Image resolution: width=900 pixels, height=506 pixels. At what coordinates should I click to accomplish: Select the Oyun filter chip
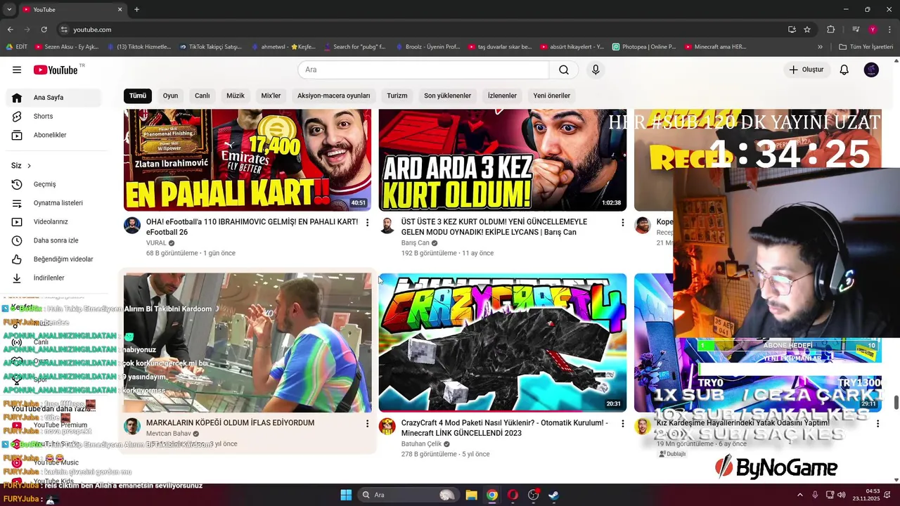coord(171,96)
